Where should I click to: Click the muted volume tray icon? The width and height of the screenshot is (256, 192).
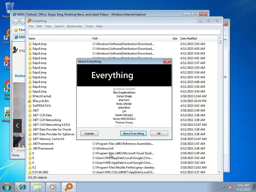point(231,187)
